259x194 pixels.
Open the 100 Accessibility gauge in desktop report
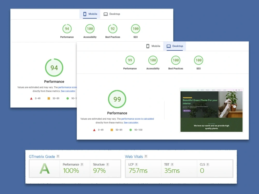click(x=153, y=60)
